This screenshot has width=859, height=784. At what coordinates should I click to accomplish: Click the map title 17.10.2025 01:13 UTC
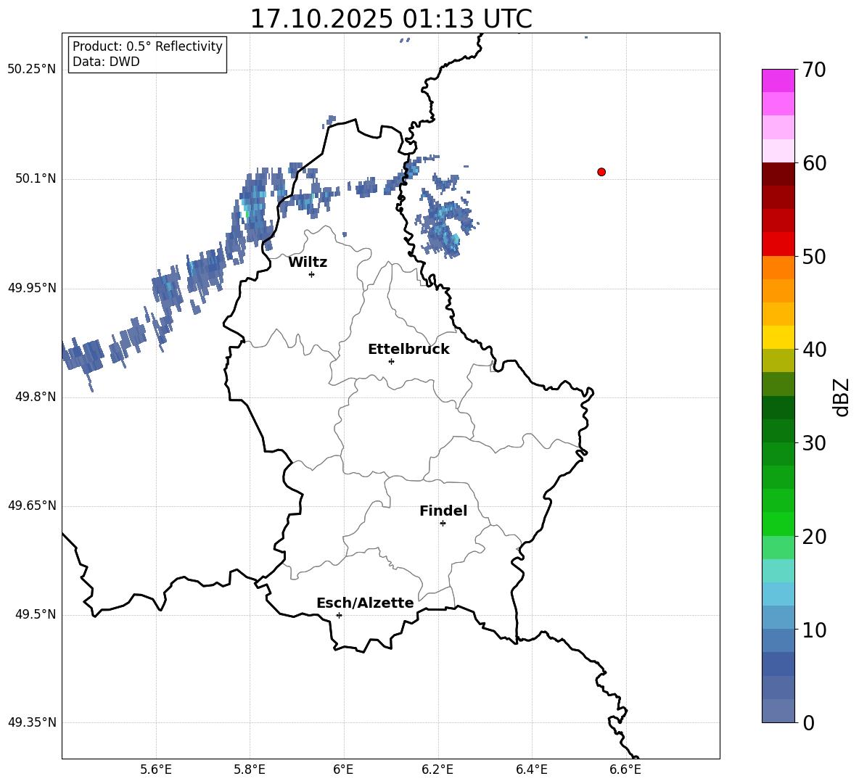pyautogui.click(x=391, y=19)
